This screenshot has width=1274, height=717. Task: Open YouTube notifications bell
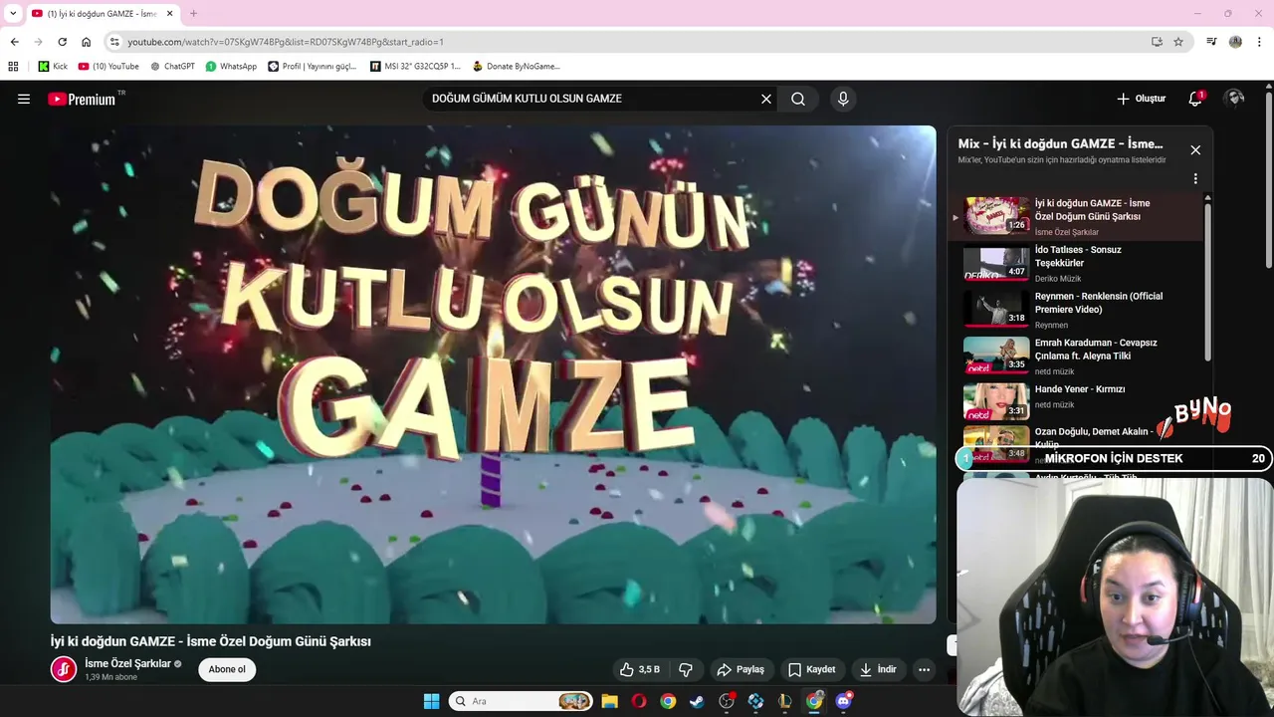click(1195, 99)
